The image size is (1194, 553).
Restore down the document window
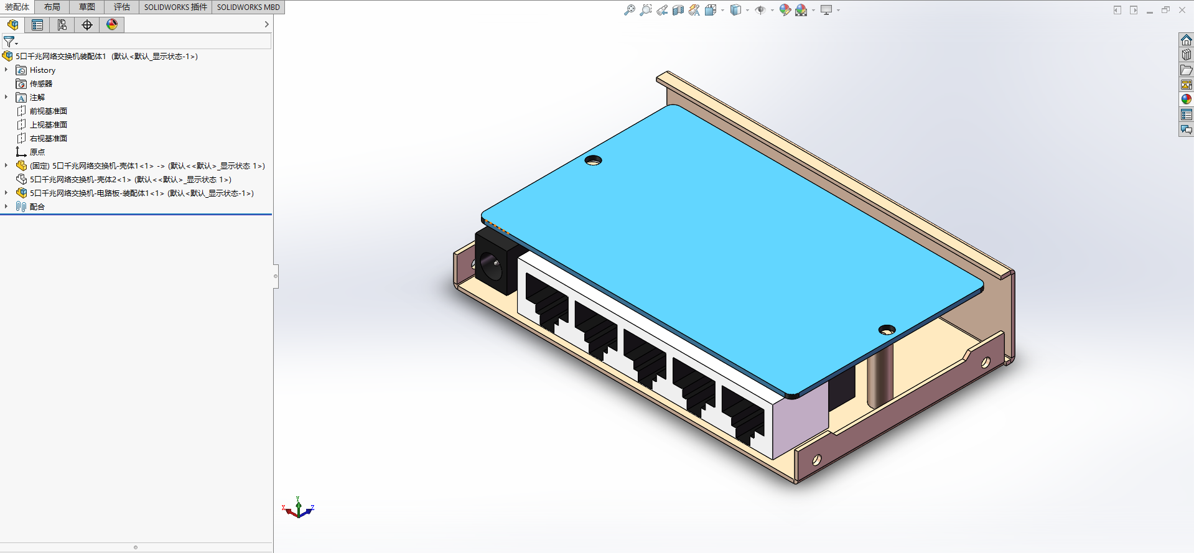(1166, 10)
